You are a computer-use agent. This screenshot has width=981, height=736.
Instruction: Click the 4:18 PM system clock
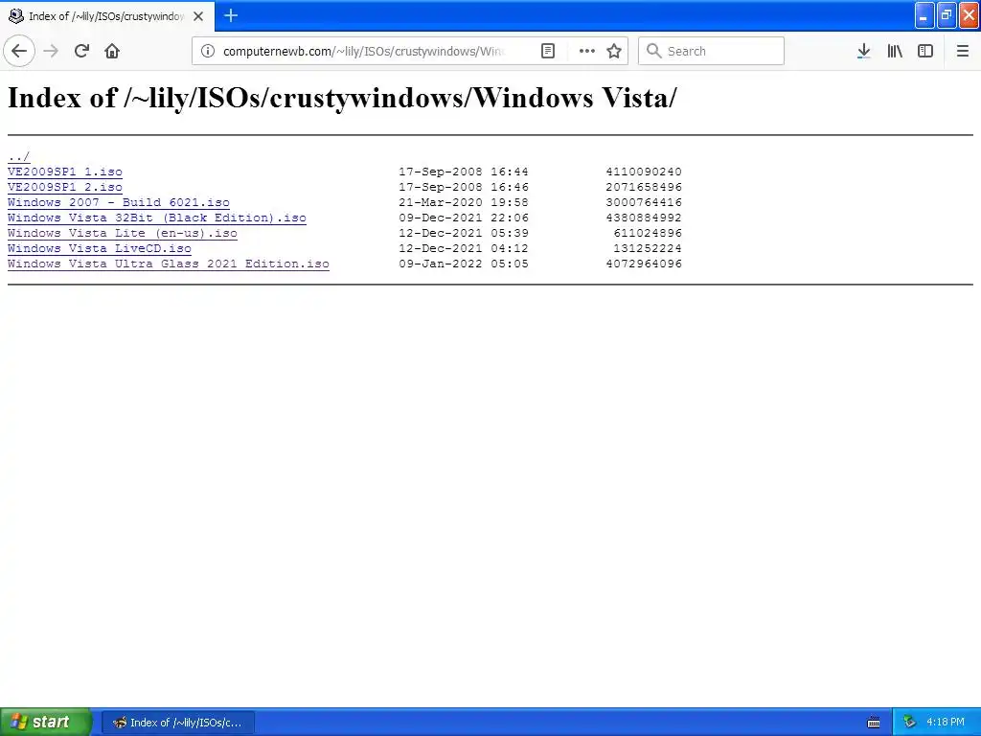946,723
